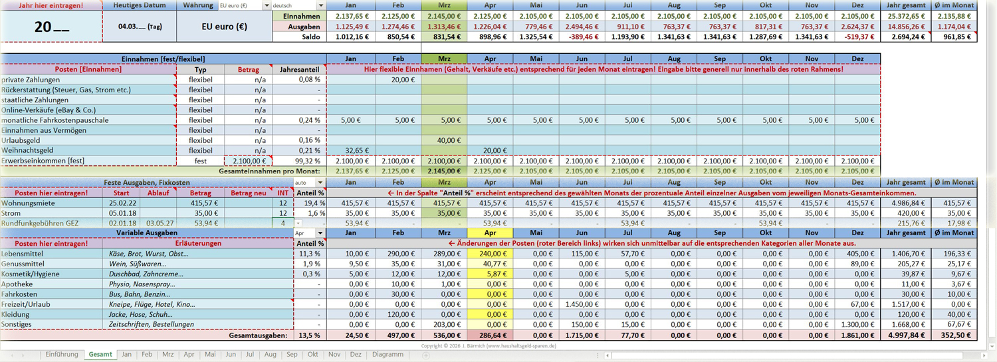Select the explanation cell 'Käse, Brot, Wurst, Obst...'
Image resolution: width=997 pixels, height=362 pixels.
(199, 254)
